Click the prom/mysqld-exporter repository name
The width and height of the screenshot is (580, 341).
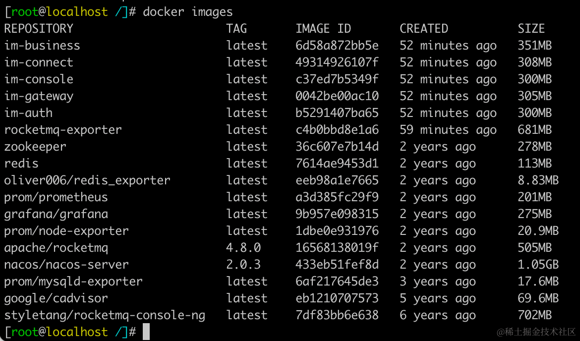click(73, 282)
